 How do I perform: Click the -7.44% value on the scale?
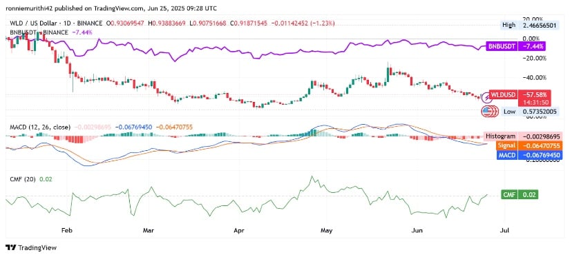(x=533, y=46)
